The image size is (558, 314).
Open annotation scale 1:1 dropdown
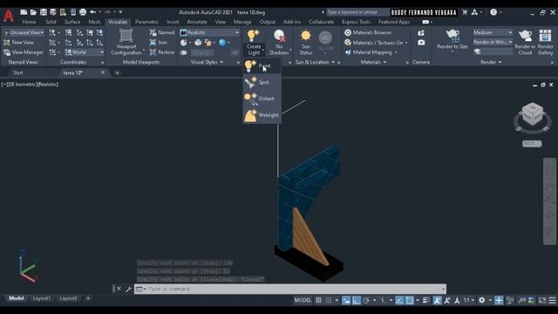[x=468, y=300]
